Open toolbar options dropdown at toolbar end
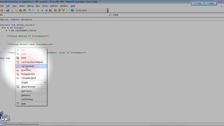The height and width of the screenshot is (126, 224). pyautogui.click(x=108, y=10)
